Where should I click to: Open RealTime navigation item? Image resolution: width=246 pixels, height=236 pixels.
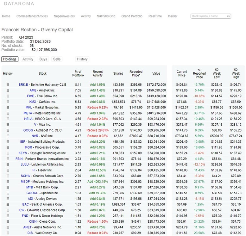(155, 16)
